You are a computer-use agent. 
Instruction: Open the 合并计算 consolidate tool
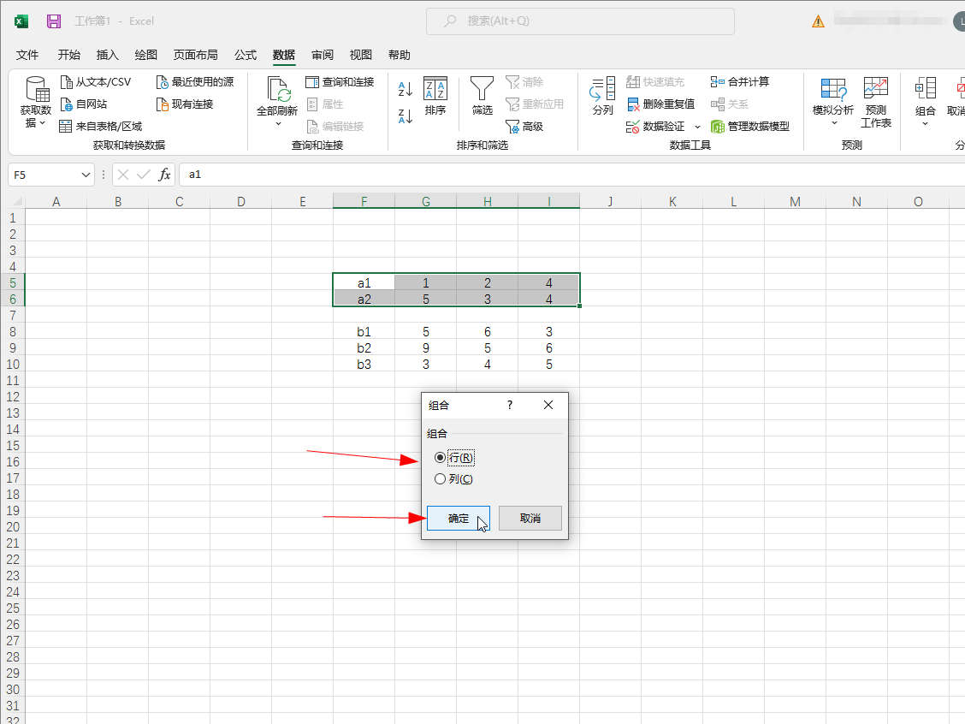coord(717,82)
